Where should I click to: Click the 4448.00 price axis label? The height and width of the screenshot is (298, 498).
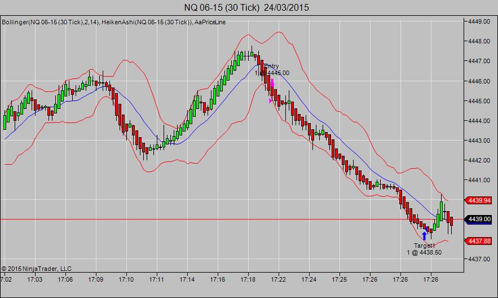tap(479, 41)
